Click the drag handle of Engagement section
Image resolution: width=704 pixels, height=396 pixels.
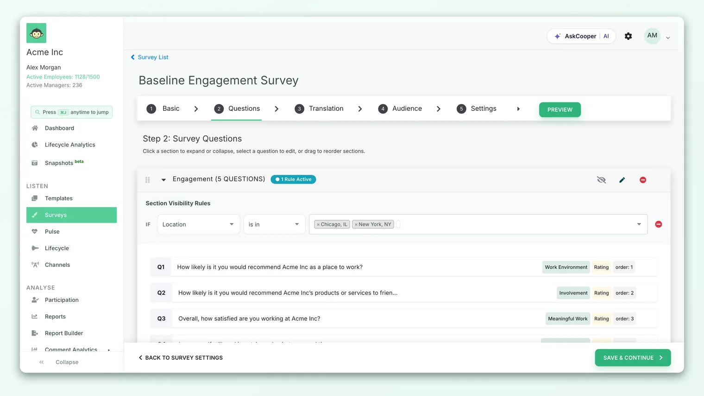click(148, 179)
